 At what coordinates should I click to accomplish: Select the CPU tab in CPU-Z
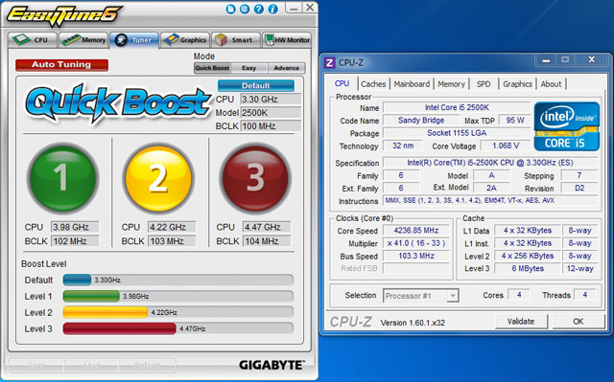coord(342,83)
